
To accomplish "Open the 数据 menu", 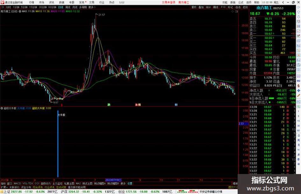I will [x=61, y=2].
